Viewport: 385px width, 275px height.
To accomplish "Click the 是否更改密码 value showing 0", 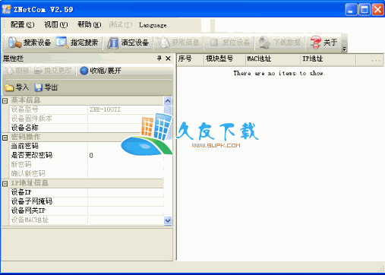I will click(125, 155).
